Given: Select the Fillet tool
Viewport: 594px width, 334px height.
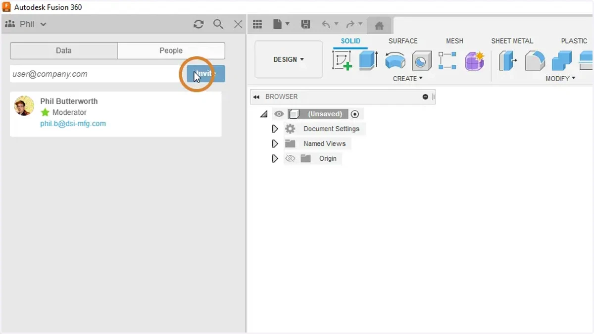Looking at the screenshot, I should click(x=535, y=61).
